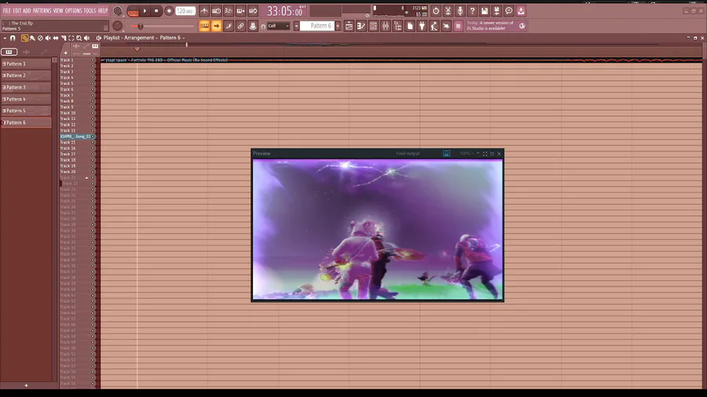Select the Paint brush tool in Playlist
Screen dimensions: 707x397
point(32,38)
